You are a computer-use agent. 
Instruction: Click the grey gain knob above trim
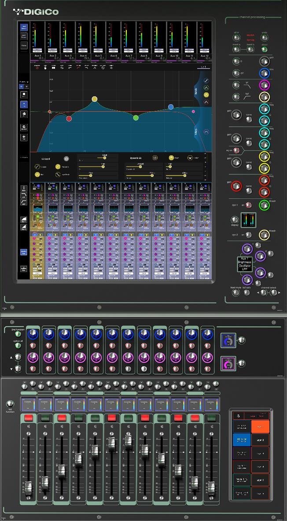click(x=265, y=62)
